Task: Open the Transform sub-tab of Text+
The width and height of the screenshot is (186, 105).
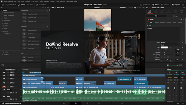Action: point(163,22)
